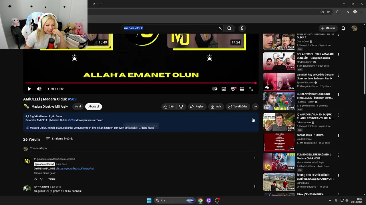Click the Teşekkürler thanks button

point(237,106)
